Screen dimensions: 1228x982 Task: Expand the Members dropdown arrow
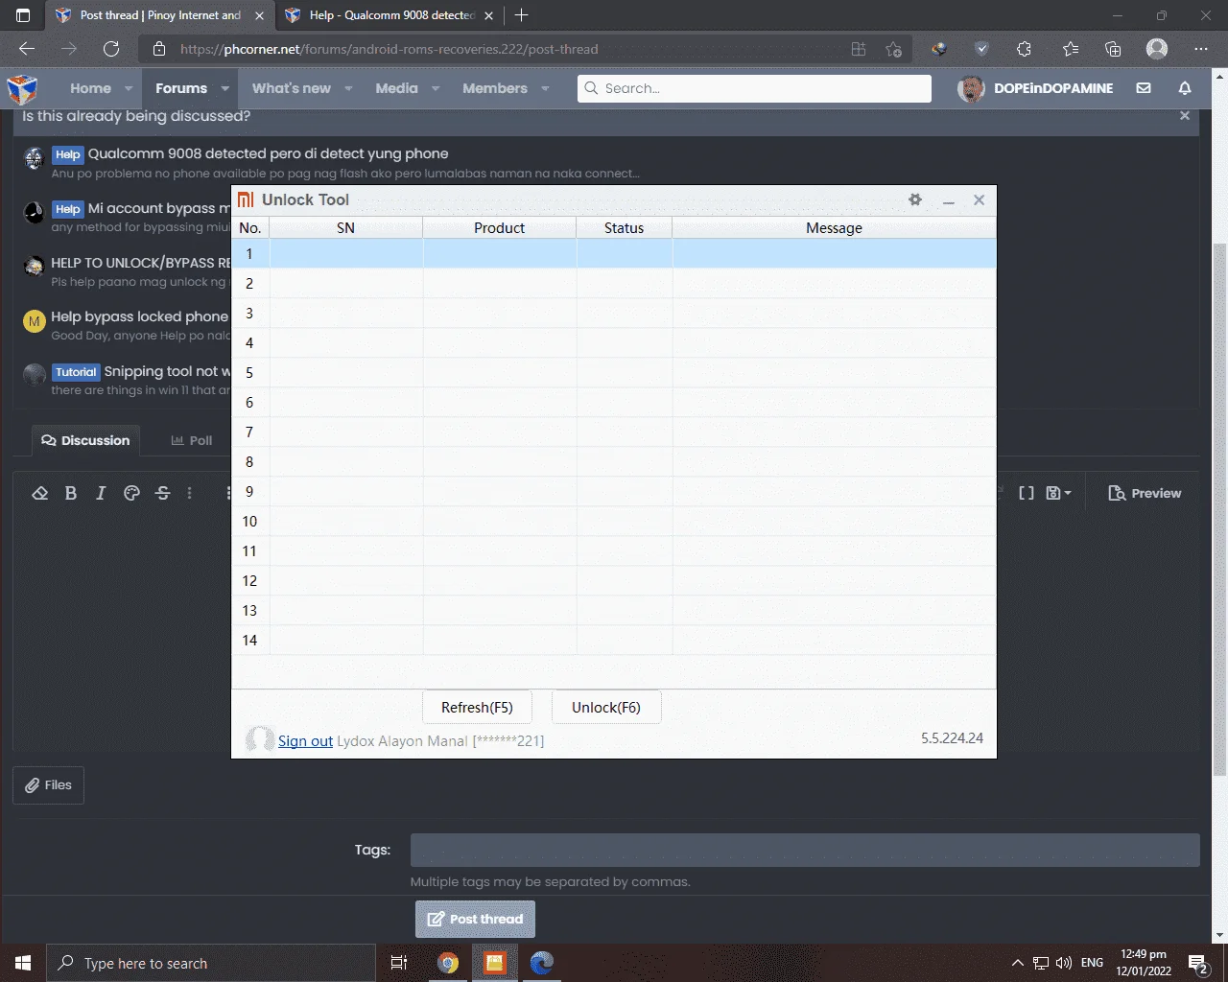(x=545, y=88)
